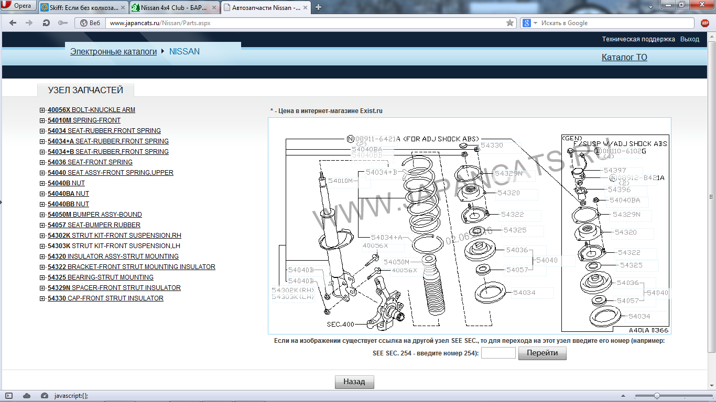Open 54329N SPACER-FRONT STRUT INSULATOR item
716x402 pixels.
(114, 288)
